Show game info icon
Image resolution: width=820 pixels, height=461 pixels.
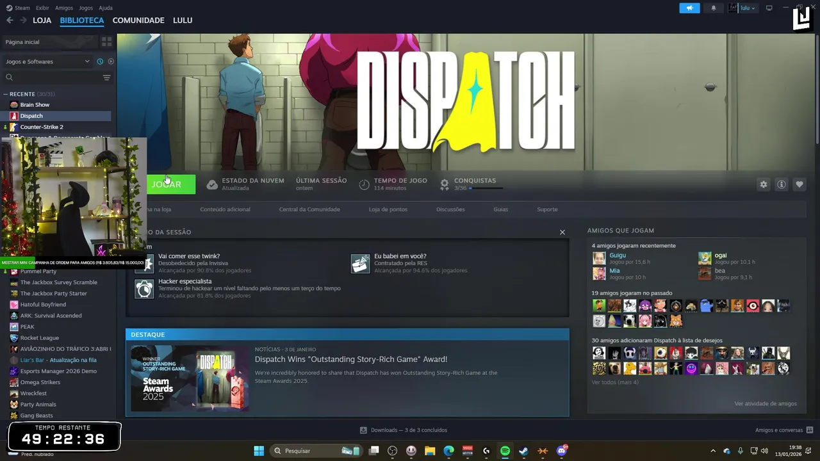[x=782, y=184]
